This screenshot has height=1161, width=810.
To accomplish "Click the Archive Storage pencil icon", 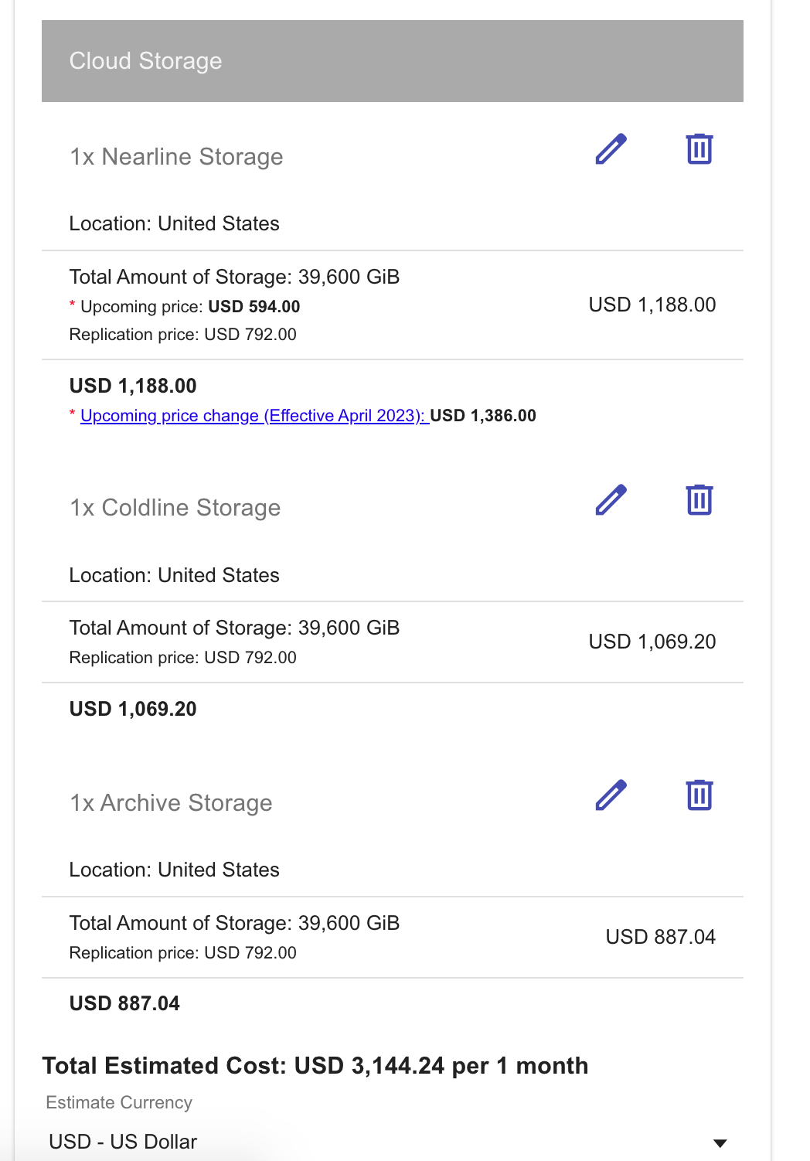I will pyautogui.click(x=611, y=795).
